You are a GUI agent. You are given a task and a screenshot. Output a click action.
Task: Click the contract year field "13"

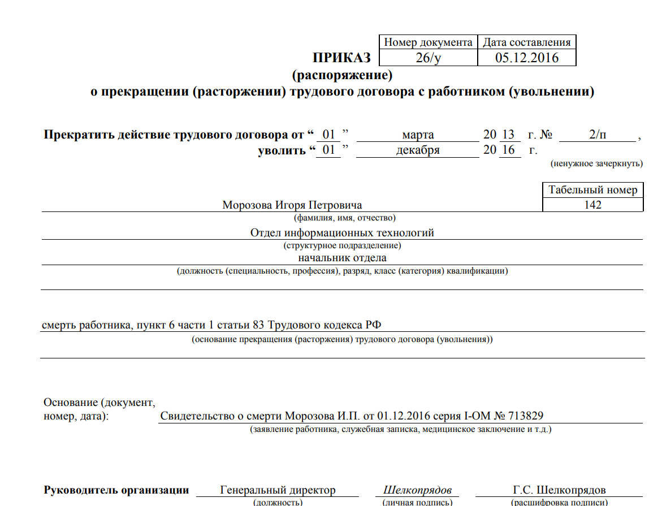508,135
